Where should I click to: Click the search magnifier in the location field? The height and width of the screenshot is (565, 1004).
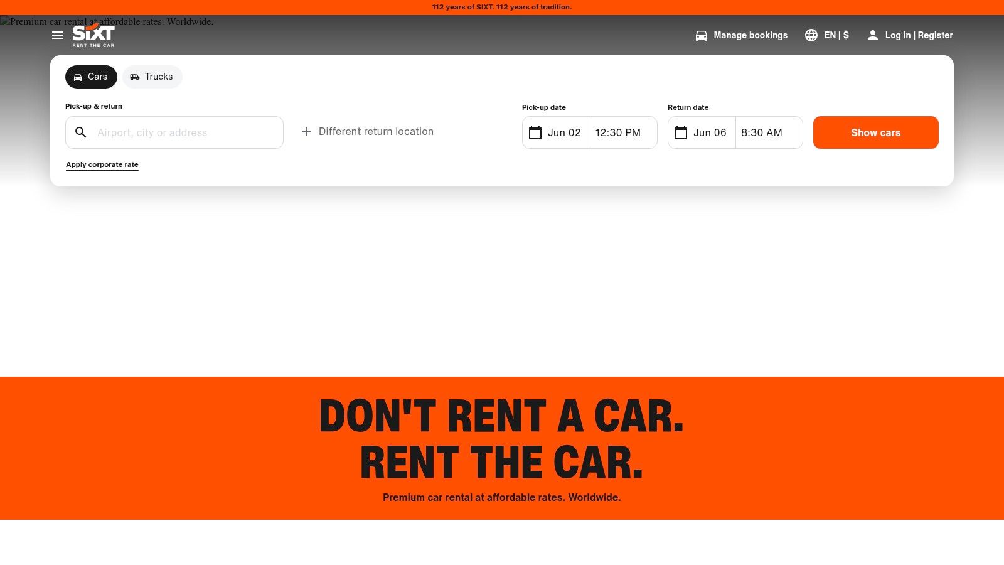point(81,132)
